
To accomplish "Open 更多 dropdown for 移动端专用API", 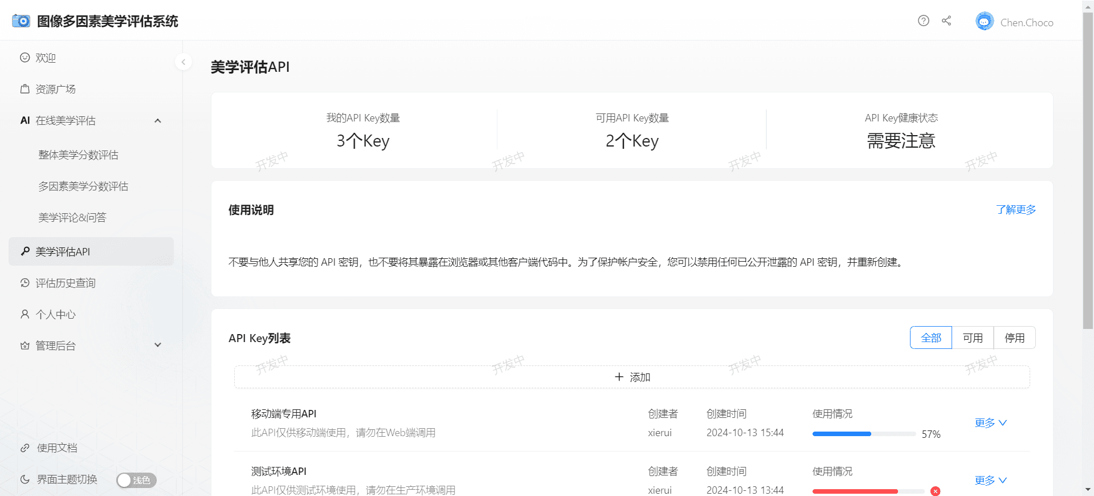I will coord(990,423).
